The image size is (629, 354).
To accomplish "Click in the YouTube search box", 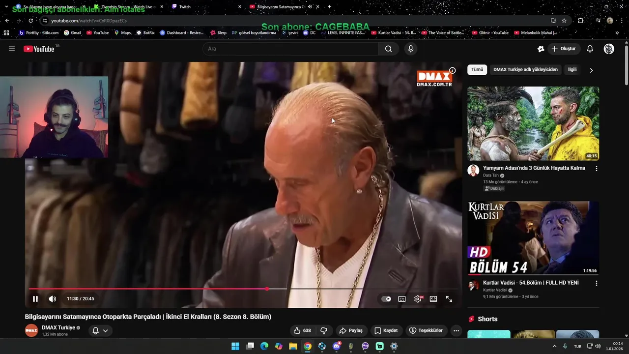I will tap(290, 49).
